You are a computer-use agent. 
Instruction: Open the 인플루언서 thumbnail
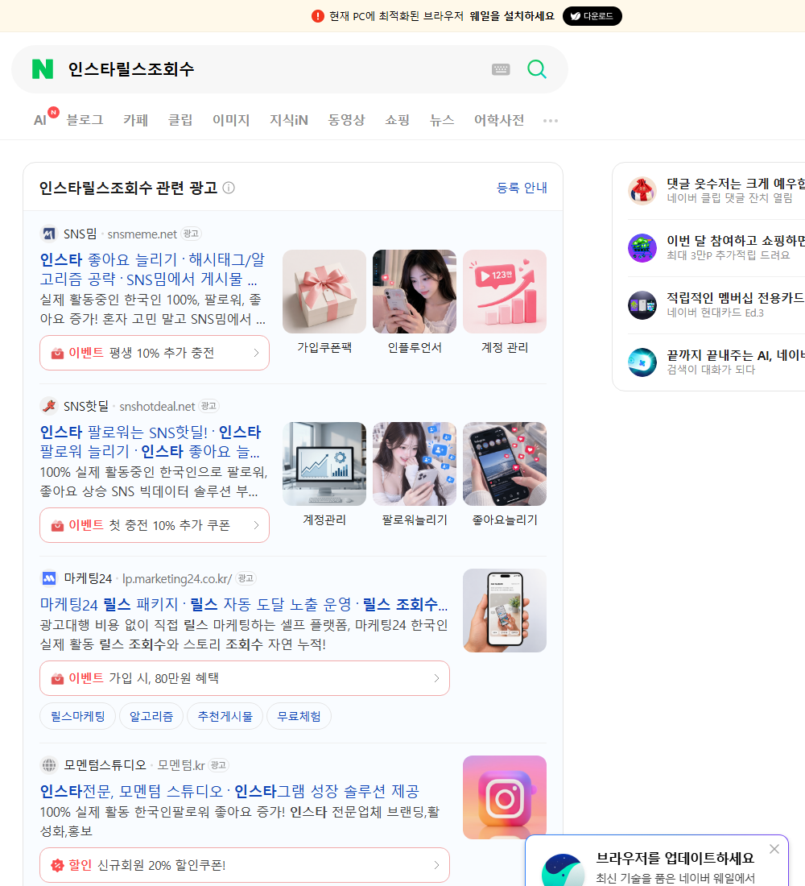pos(415,292)
